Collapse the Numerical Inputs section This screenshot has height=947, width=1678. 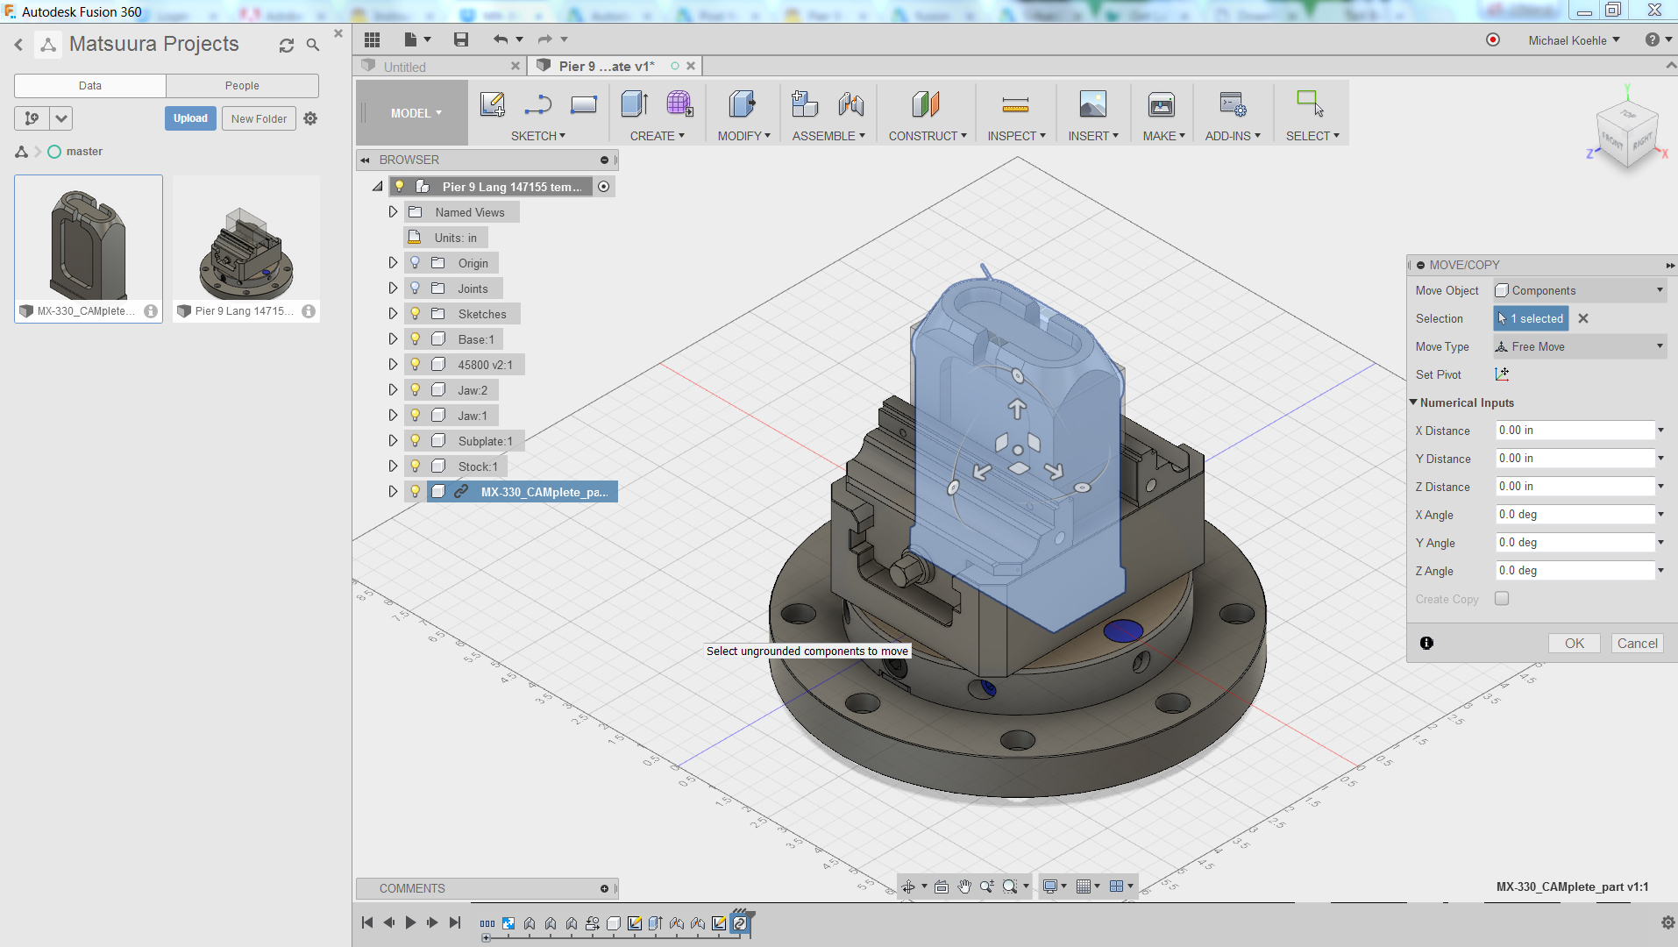(1413, 402)
